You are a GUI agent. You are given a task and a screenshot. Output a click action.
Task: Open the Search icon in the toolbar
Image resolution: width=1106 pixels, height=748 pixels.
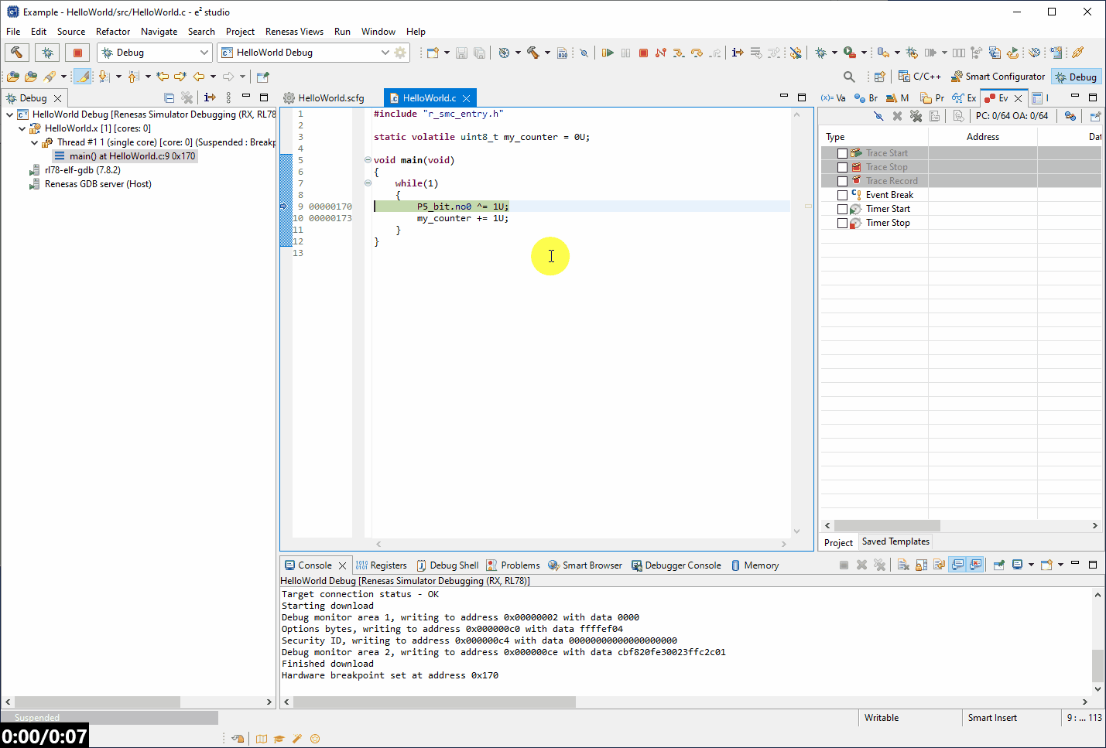tap(849, 76)
